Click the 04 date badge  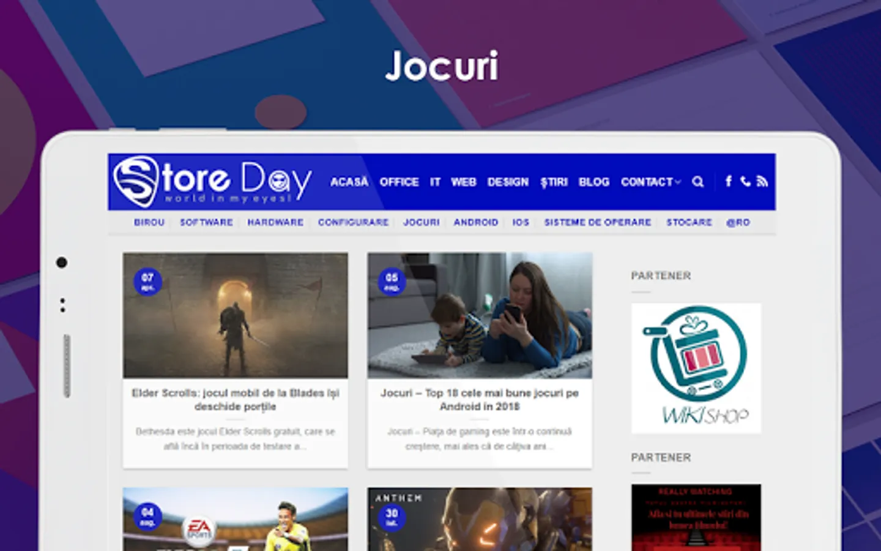(x=147, y=516)
